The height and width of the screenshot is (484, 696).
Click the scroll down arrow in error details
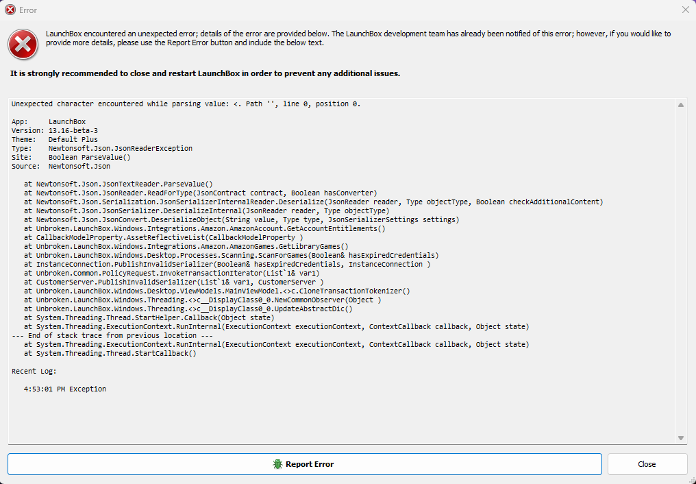coord(681,438)
